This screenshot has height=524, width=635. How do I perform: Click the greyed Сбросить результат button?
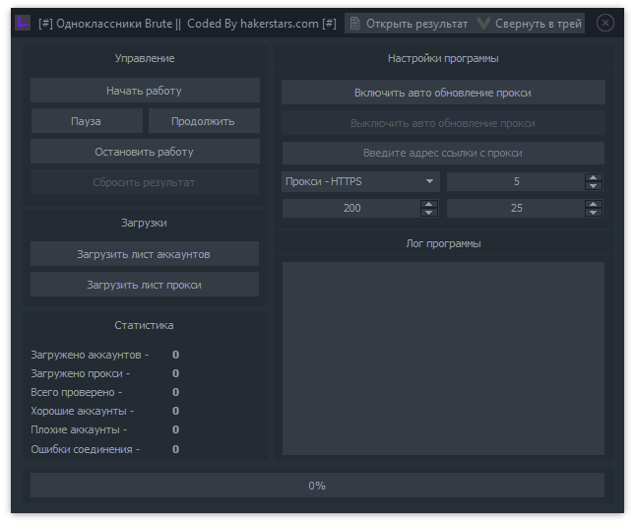(145, 182)
